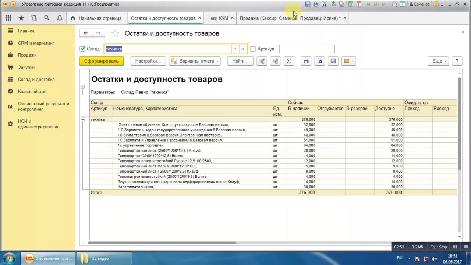Open the History icon
The width and height of the screenshot is (471, 265).
34,18
